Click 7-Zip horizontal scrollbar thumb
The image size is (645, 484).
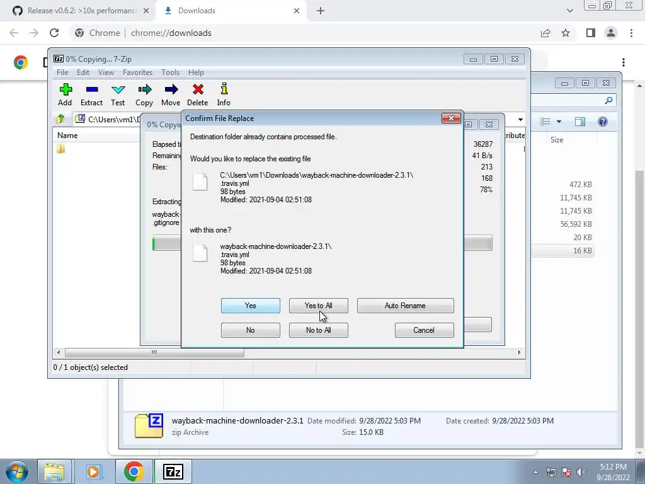[154, 353]
